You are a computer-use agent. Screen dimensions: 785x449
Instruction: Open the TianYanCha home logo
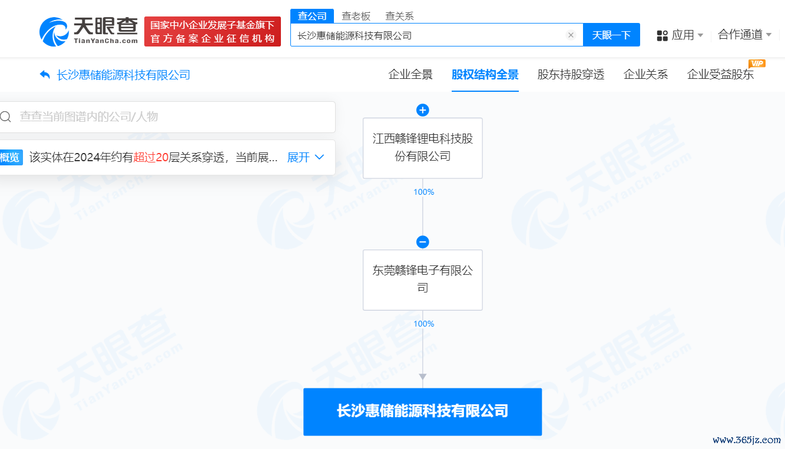(88, 31)
